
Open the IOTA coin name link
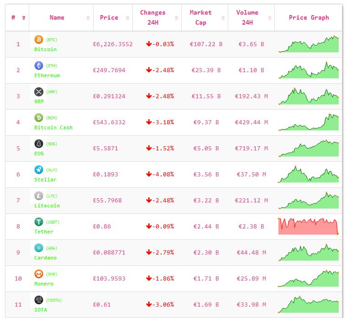(x=41, y=310)
